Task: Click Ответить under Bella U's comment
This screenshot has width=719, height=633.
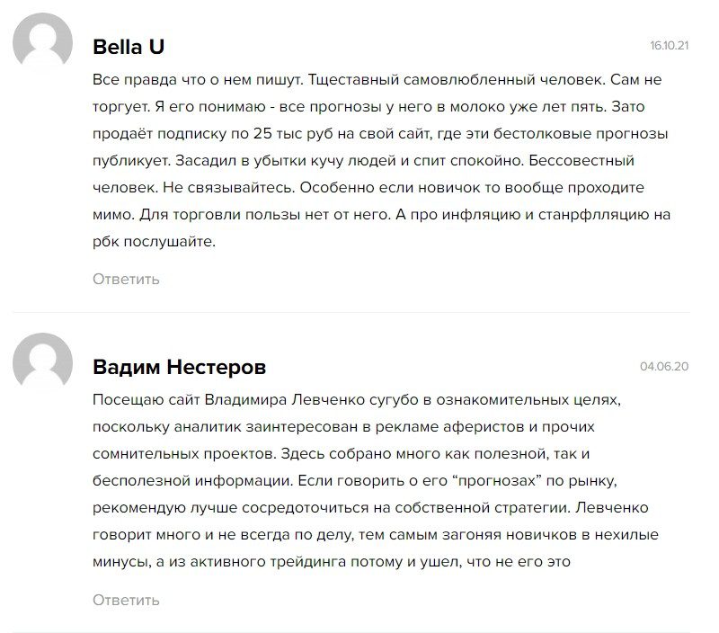Action: tap(126, 279)
